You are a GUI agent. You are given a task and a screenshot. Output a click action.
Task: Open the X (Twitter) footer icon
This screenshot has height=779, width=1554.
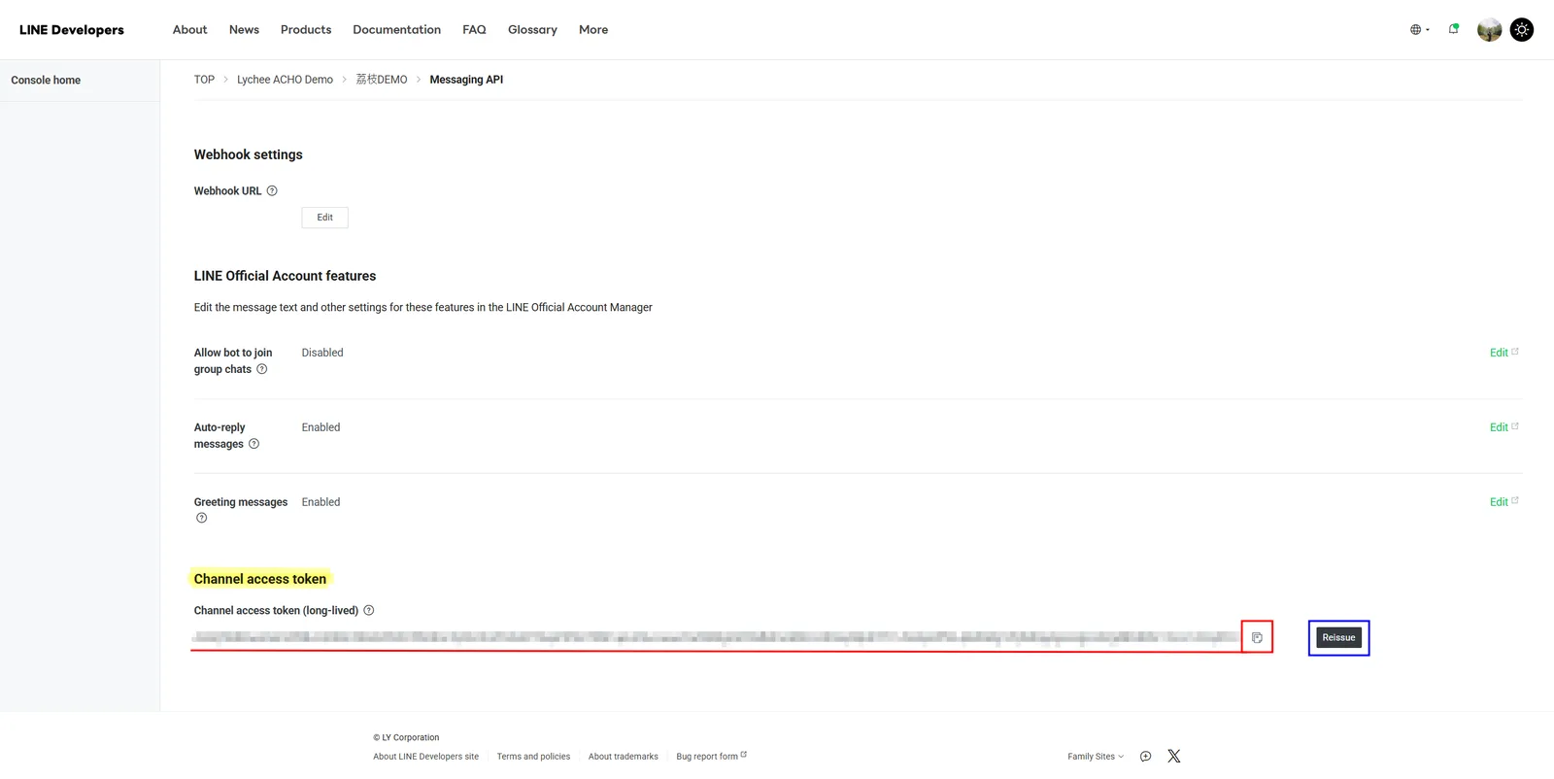coord(1173,756)
